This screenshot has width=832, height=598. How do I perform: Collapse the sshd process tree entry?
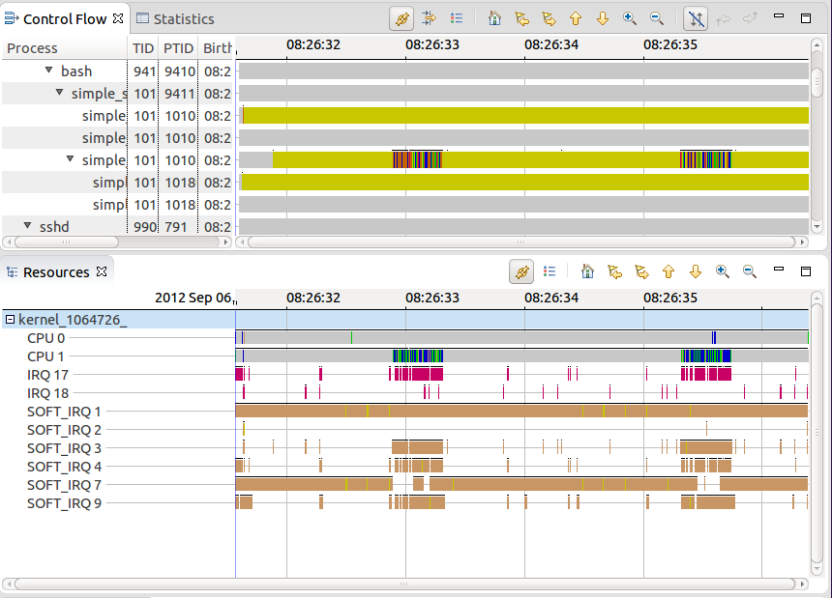[x=25, y=225]
